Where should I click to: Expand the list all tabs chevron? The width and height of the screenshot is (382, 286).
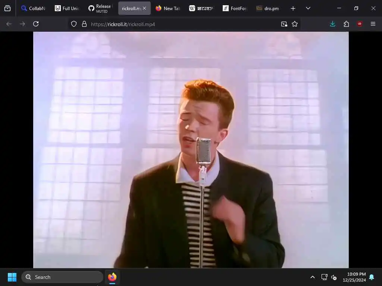pos(308,8)
